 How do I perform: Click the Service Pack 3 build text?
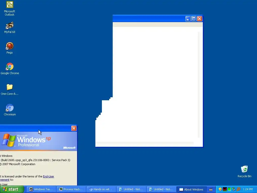point(35,160)
